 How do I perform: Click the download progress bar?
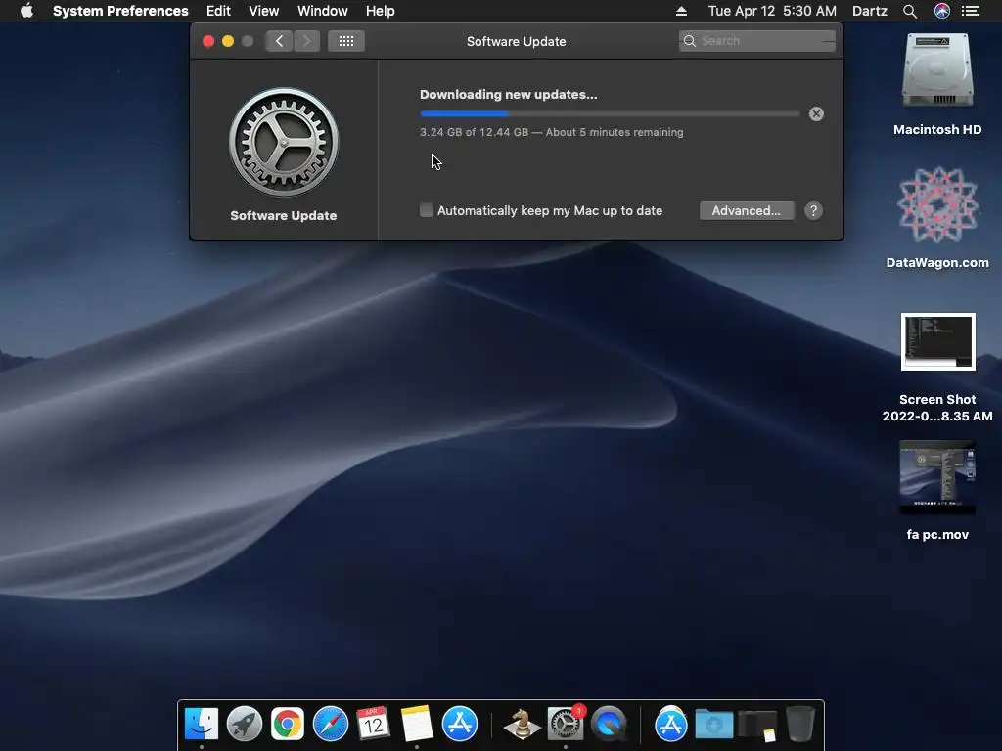(x=610, y=114)
